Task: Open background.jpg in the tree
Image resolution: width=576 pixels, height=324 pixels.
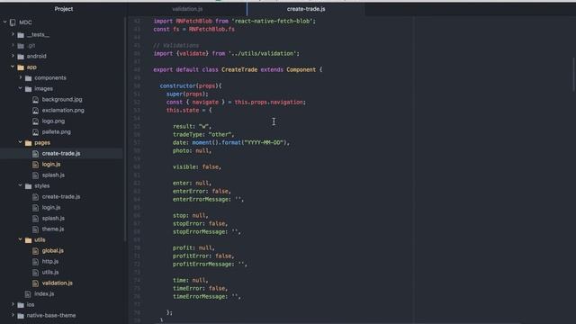Action: pos(62,100)
